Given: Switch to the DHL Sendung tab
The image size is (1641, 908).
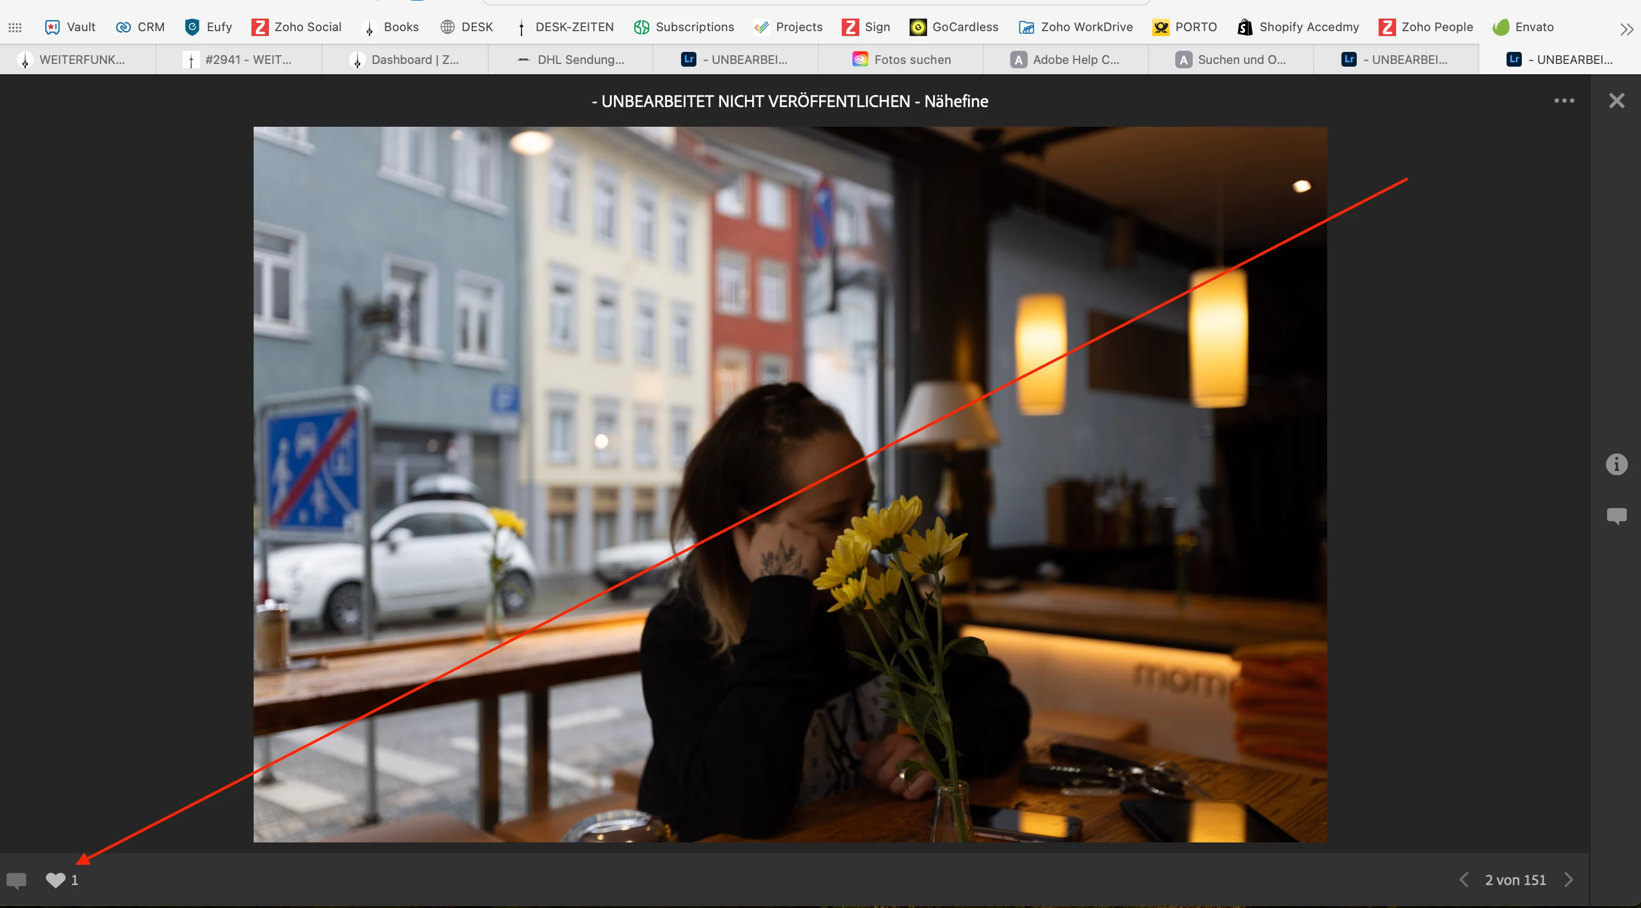Looking at the screenshot, I should [571, 60].
